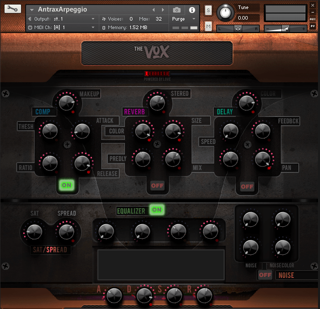Click the second equalizer band knob
320x309 pixels.
click(142, 231)
